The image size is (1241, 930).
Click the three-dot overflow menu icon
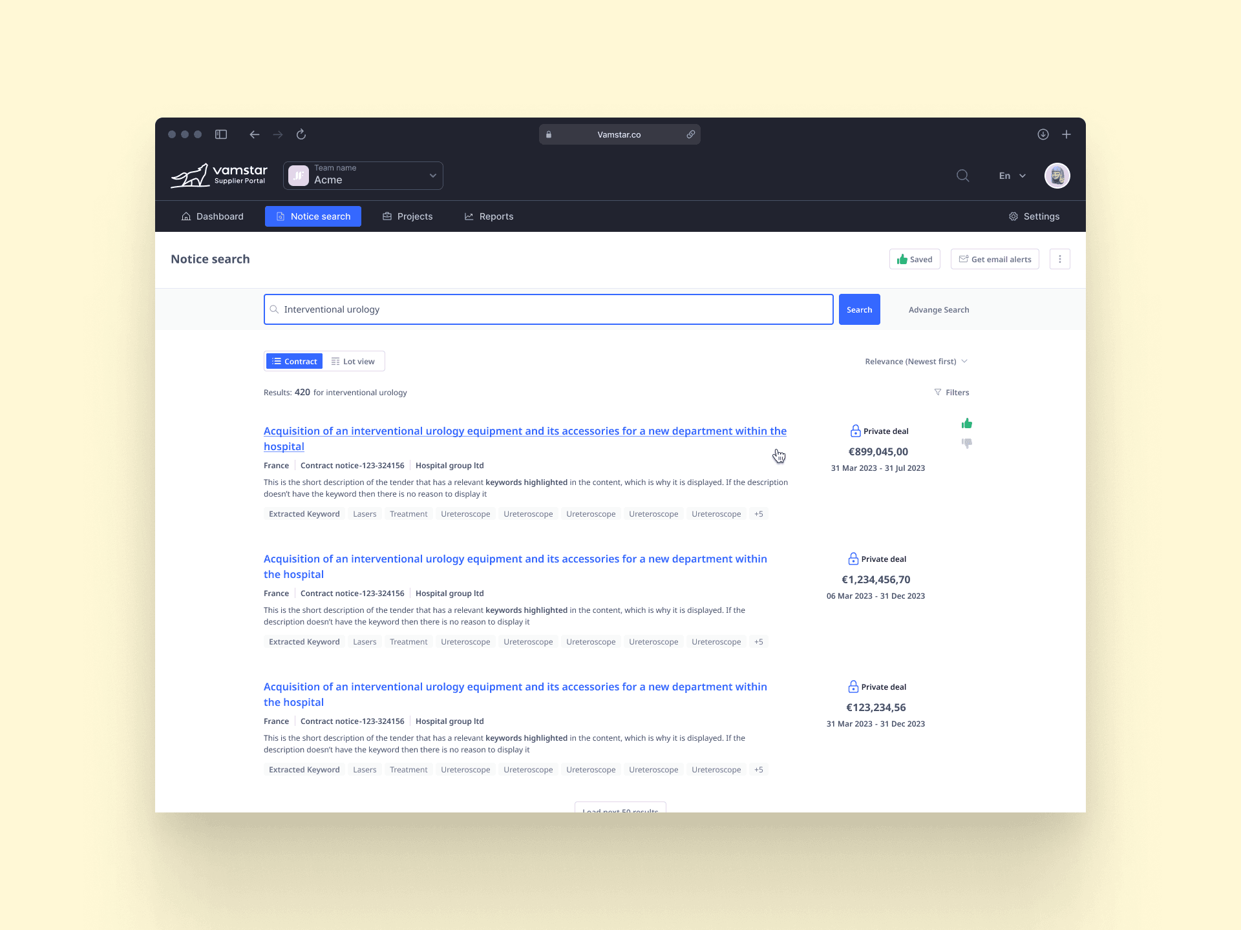tap(1059, 259)
